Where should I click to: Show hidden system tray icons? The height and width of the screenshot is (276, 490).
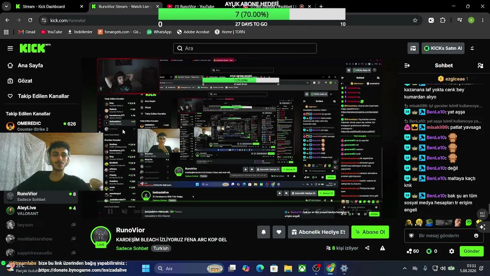(405, 268)
